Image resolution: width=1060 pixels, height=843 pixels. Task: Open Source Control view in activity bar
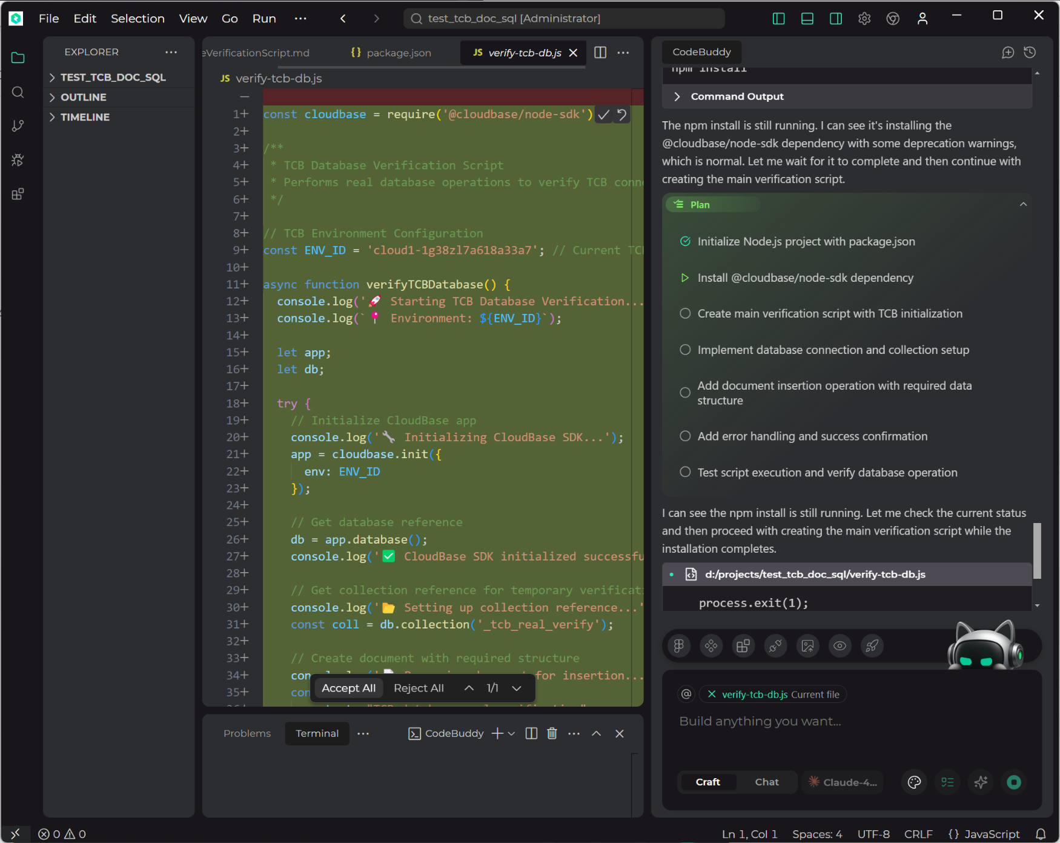18,125
